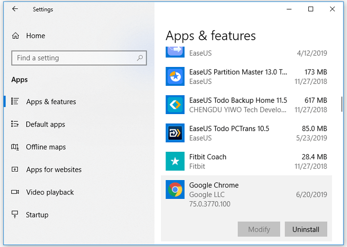This screenshot has height=247, width=347.
Task: Select Video playback settings
Action: click(x=50, y=192)
